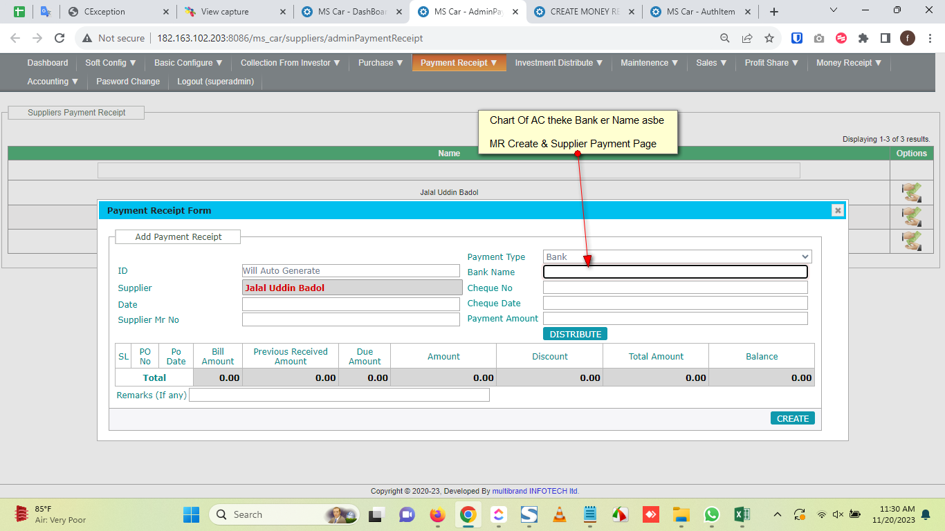Switch to the CException tab

click(117, 12)
